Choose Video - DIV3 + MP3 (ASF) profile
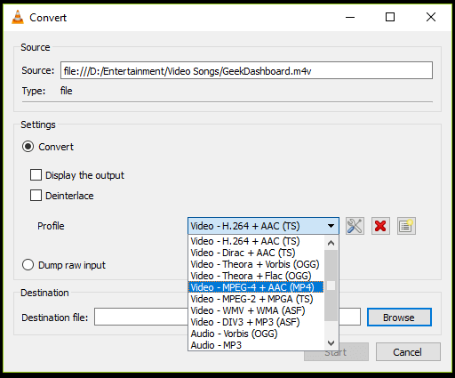 256,322
